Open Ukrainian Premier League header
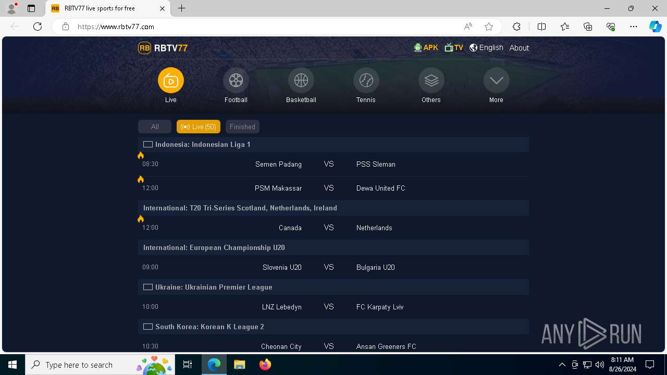This screenshot has height=375, width=667. click(333, 287)
